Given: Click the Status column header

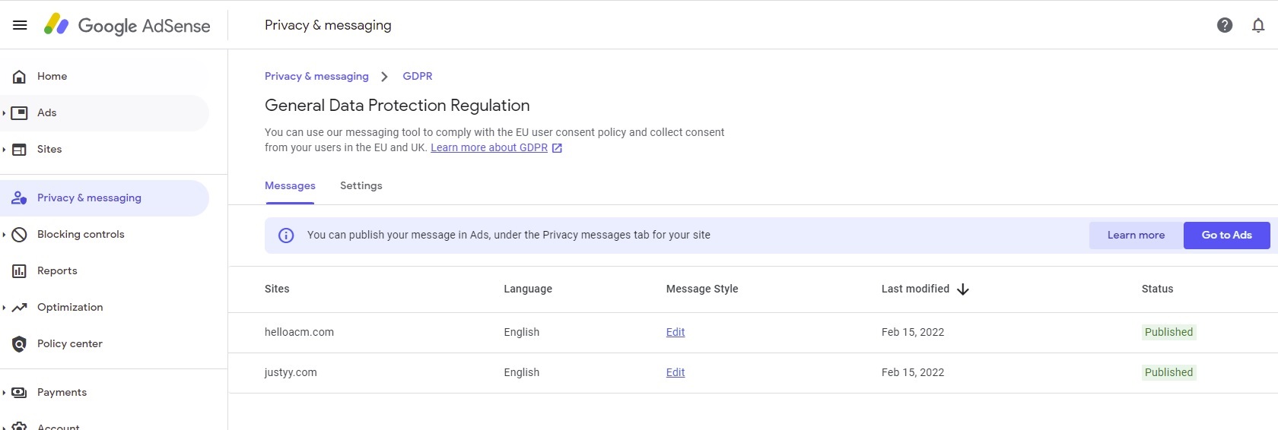Looking at the screenshot, I should (x=1157, y=289).
